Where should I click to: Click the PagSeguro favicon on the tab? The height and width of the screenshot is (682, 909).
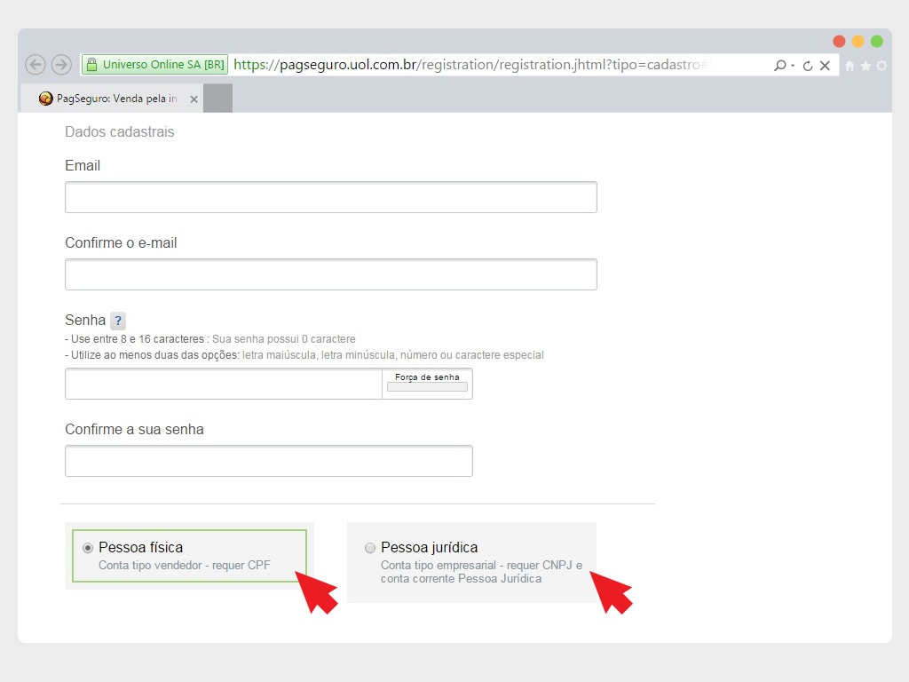46,99
